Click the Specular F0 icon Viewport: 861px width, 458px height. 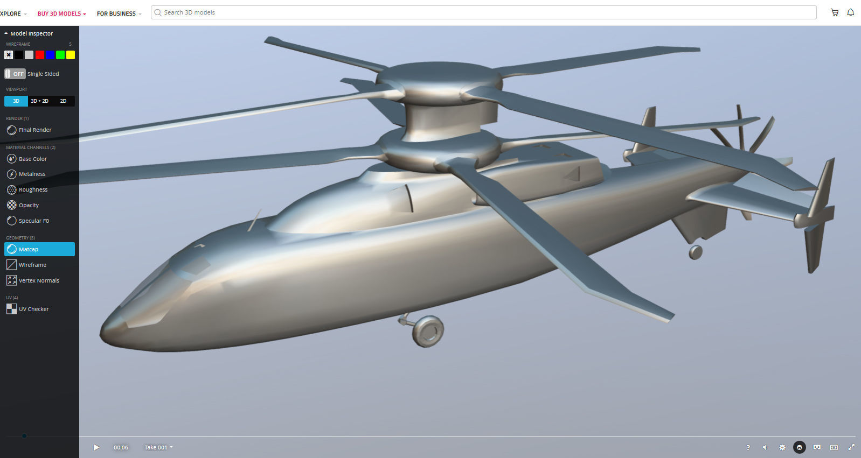tap(11, 221)
